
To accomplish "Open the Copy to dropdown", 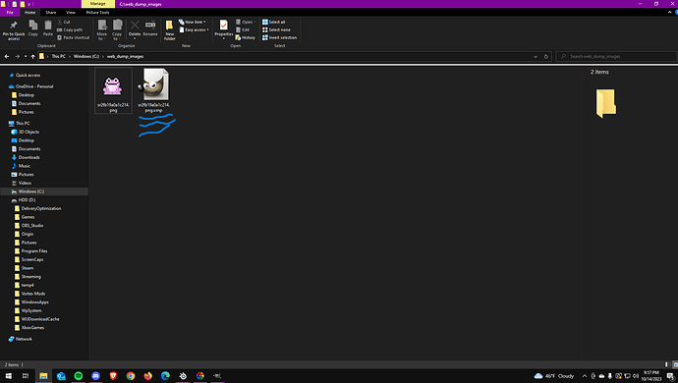I will coord(117,30).
